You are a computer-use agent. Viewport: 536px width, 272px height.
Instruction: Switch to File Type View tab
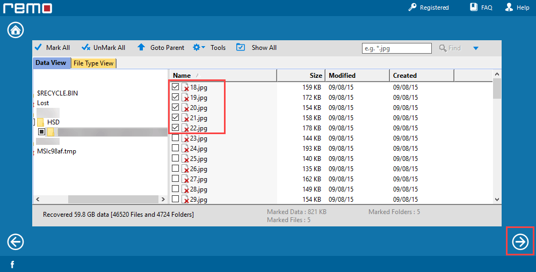(93, 63)
